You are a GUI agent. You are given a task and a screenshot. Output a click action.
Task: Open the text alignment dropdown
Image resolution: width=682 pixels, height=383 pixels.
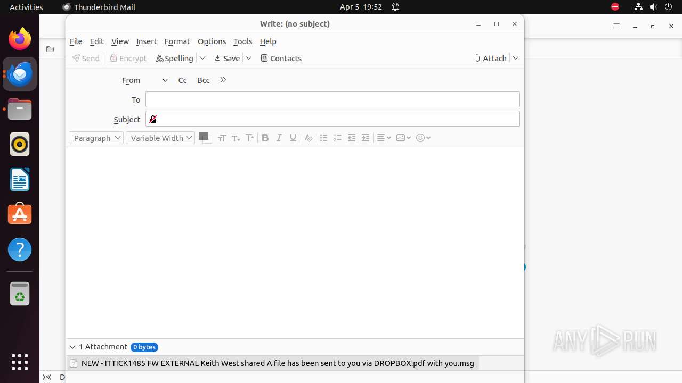tap(384, 138)
